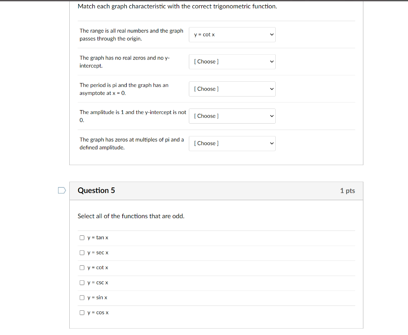
Task: Check the y = sec x checkbox
Action: [x=82, y=252]
